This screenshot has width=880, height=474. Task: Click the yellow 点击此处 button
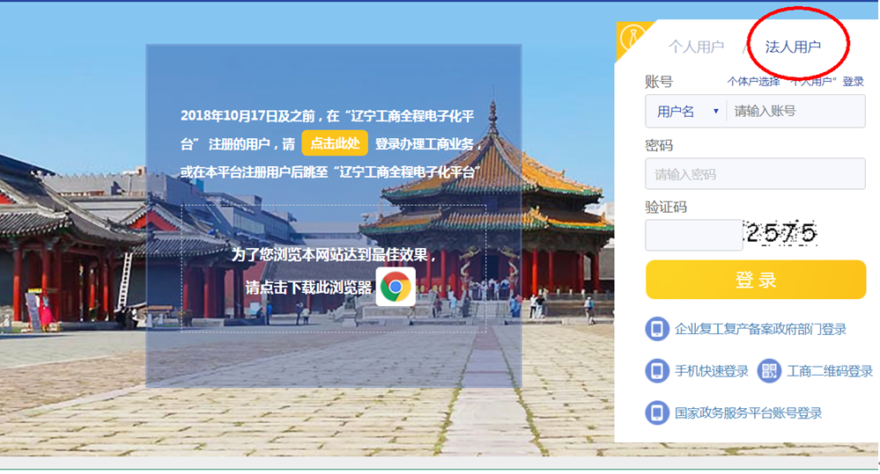click(x=335, y=143)
